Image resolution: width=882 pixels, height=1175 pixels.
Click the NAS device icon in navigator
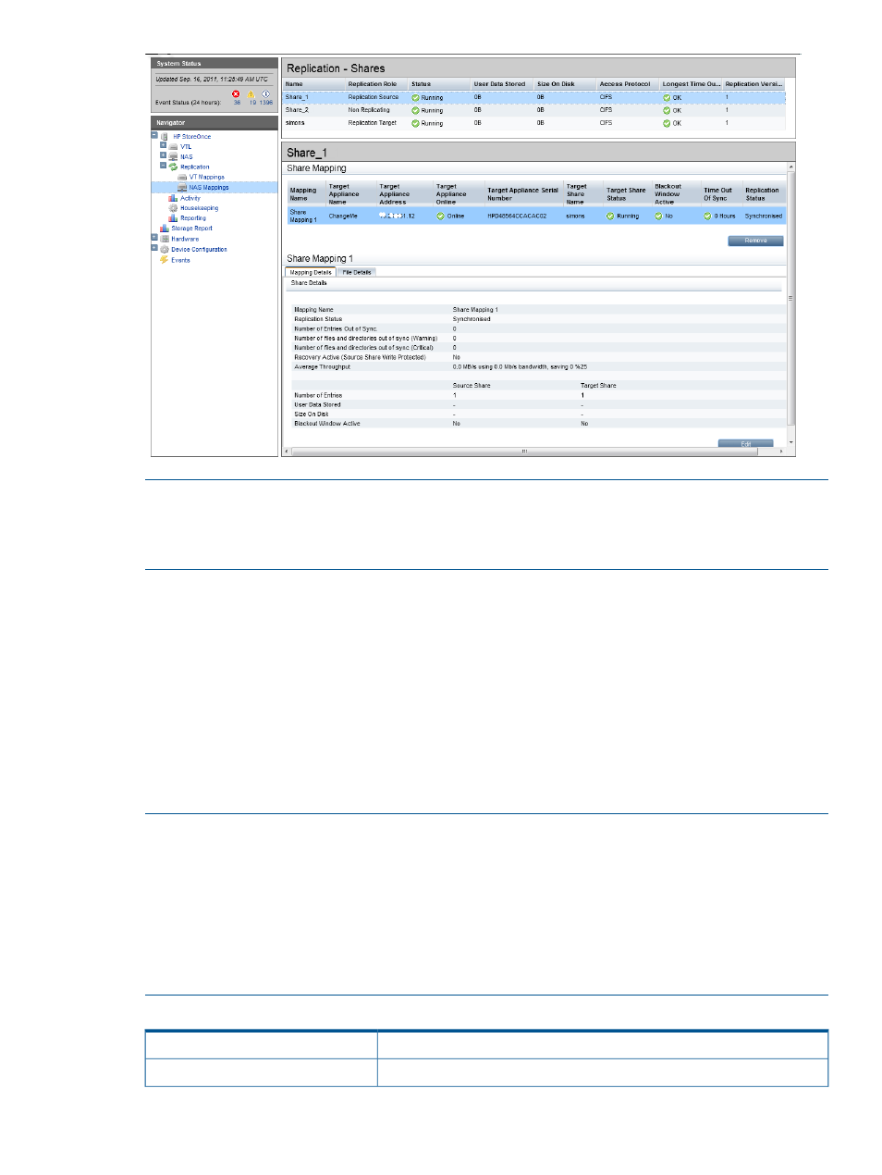tap(173, 156)
